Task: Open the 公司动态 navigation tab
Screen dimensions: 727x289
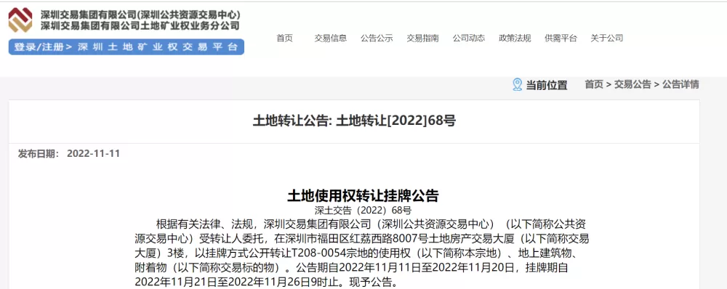Action: point(469,38)
